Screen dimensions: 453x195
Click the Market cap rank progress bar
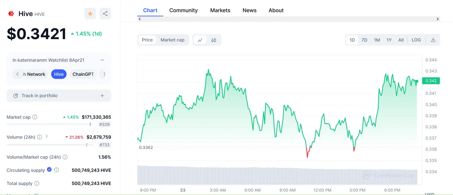(50, 124)
